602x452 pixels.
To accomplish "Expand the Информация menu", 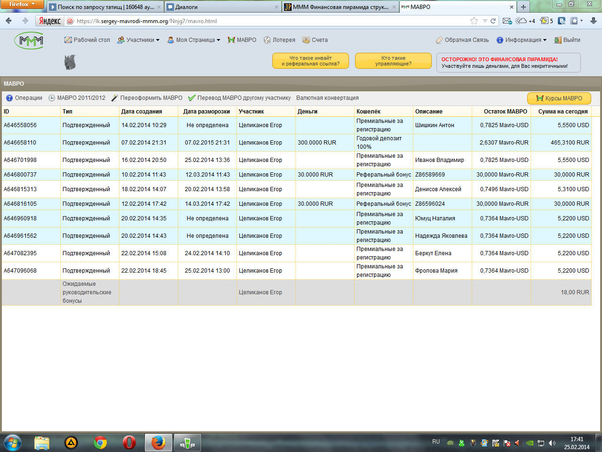I will (522, 40).
